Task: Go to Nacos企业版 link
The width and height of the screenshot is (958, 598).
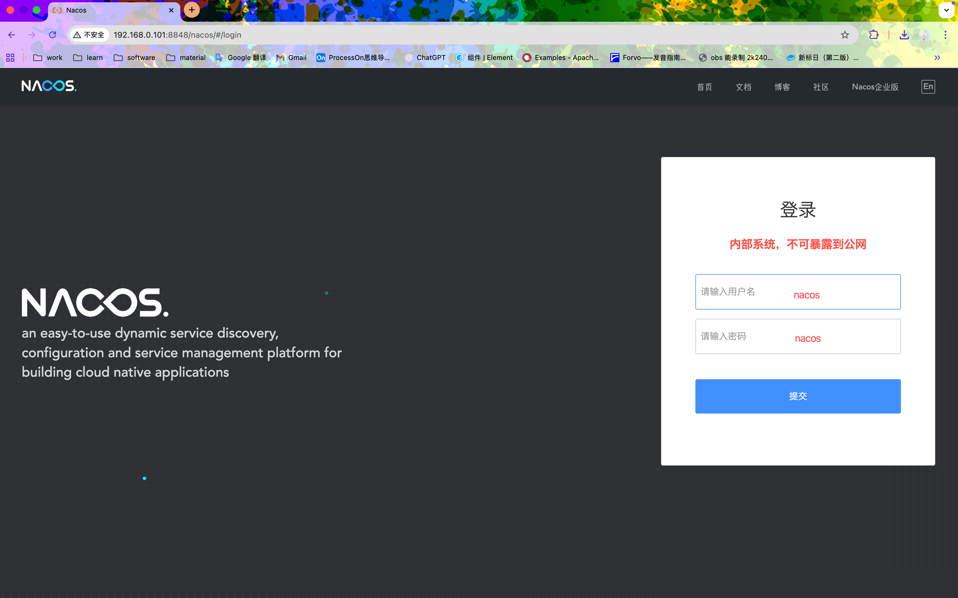Action: coord(875,87)
